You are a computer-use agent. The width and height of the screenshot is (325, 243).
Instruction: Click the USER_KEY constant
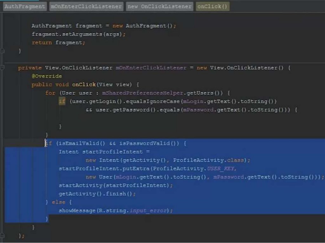point(222,169)
